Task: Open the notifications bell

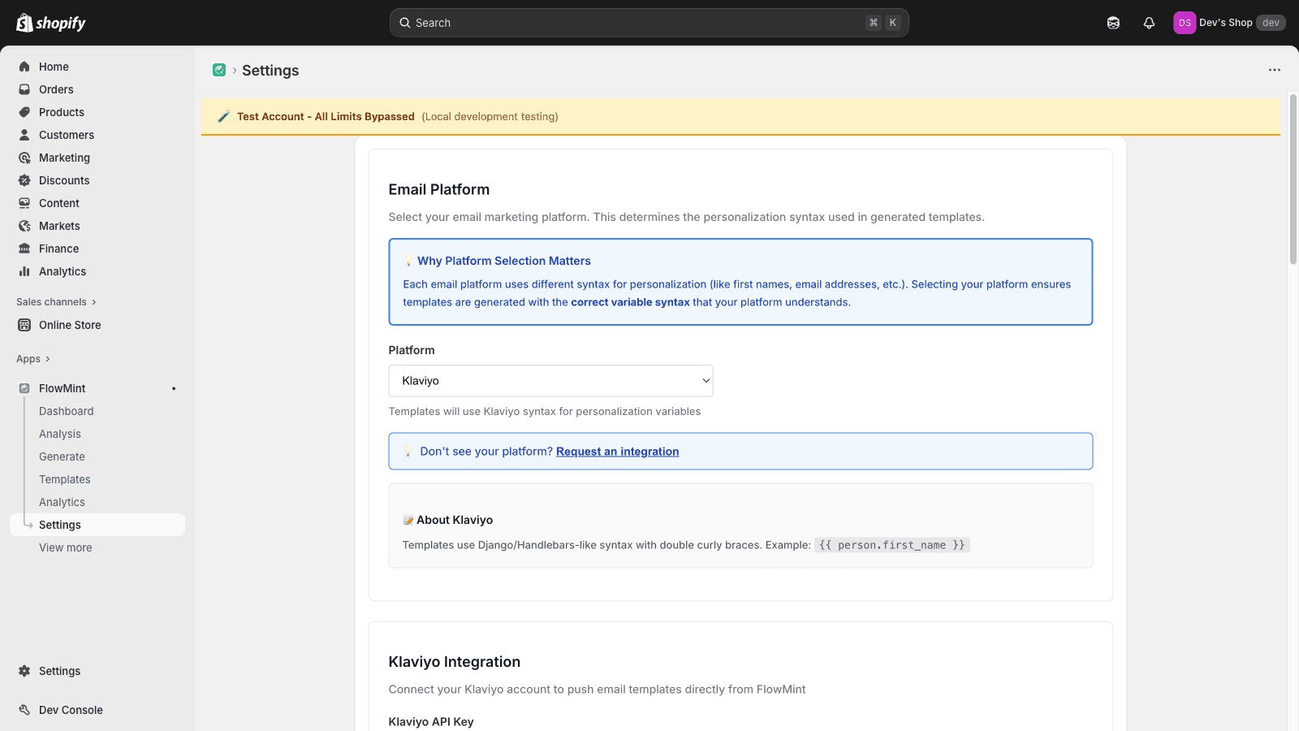Action: pyautogui.click(x=1149, y=22)
